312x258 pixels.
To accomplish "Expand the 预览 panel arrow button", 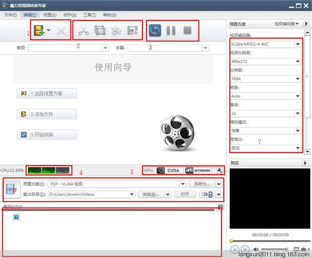I will (x=305, y=163).
